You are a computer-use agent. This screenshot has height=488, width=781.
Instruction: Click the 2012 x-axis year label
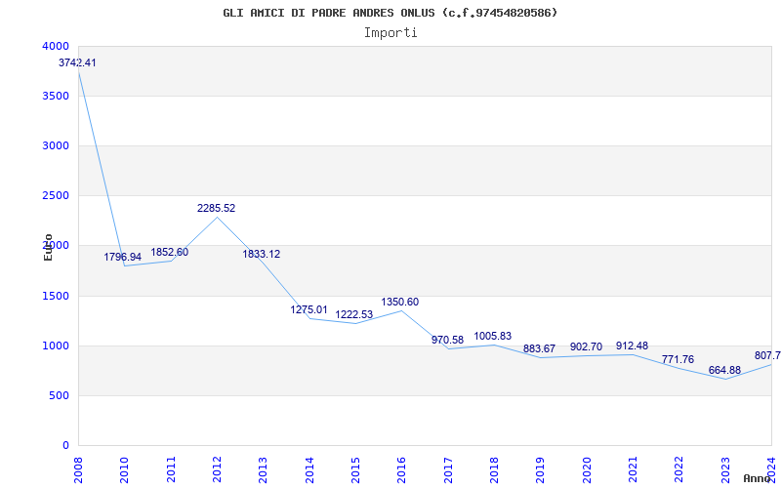217,470
